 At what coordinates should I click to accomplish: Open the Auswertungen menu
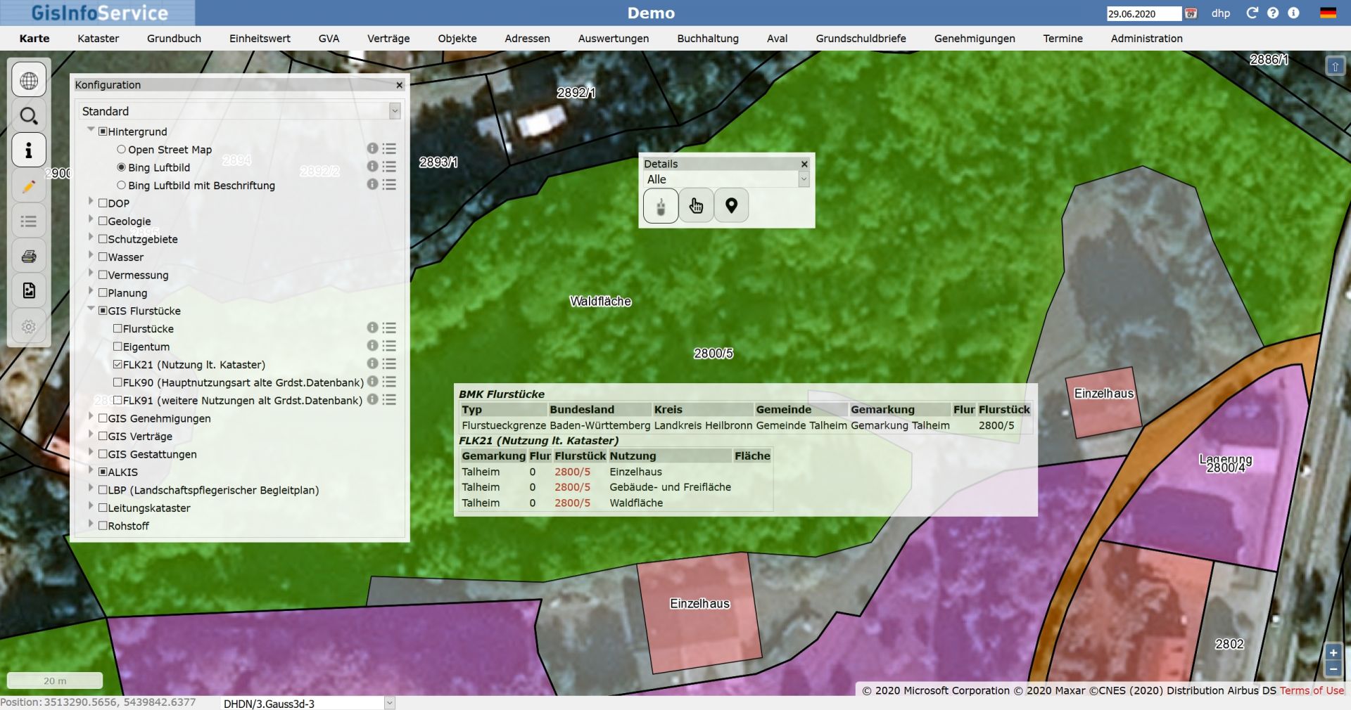[614, 39]
